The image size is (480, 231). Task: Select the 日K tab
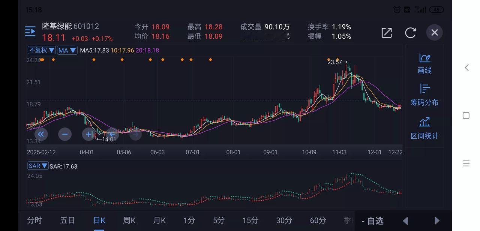click(x=99, y=220)
